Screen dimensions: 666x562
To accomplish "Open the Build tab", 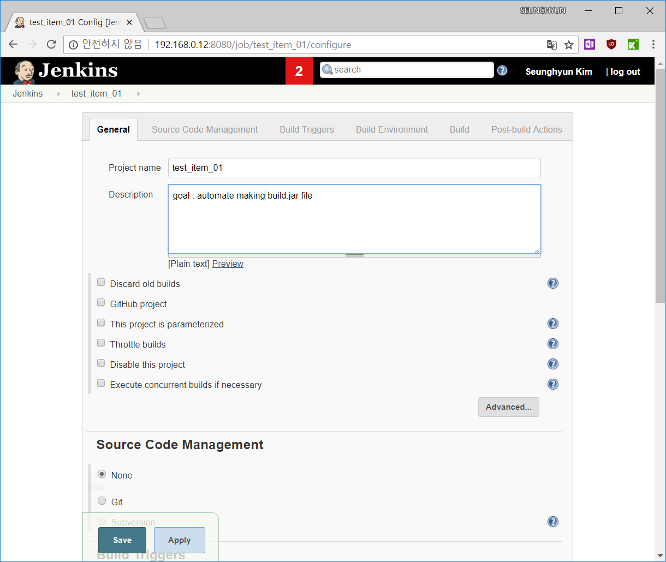I will point(460,129).
